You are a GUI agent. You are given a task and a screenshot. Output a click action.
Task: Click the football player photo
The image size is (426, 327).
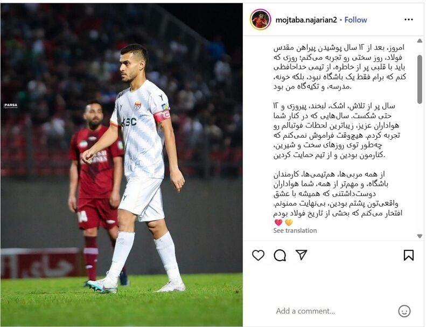point(121,165)
